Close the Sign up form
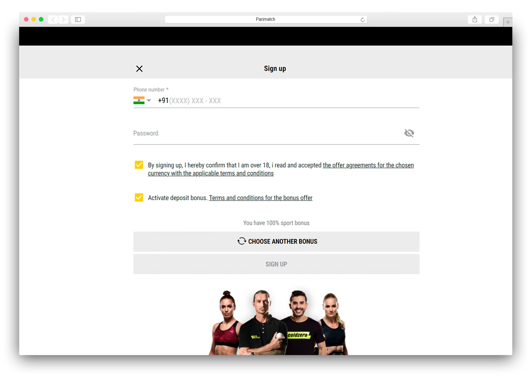Viewport: 532px width, 376px height. (139, 69)
